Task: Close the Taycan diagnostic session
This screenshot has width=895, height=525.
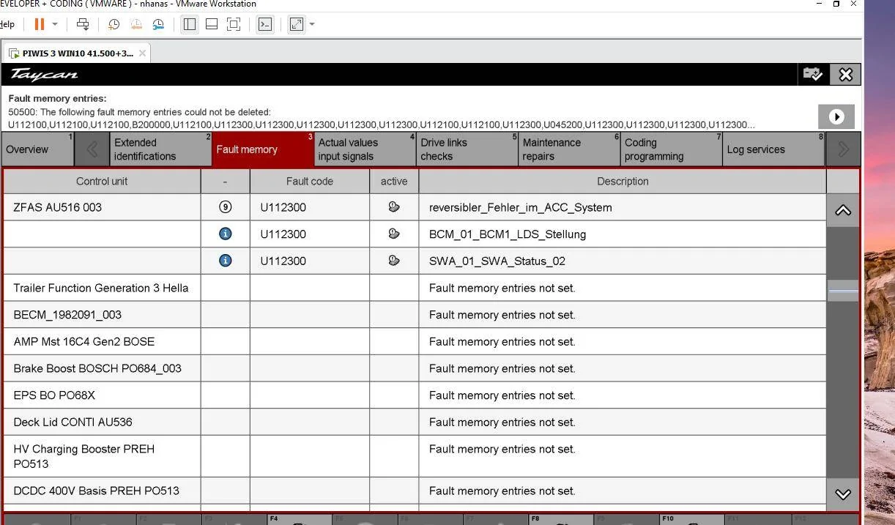Action: (x=846, y=74)
